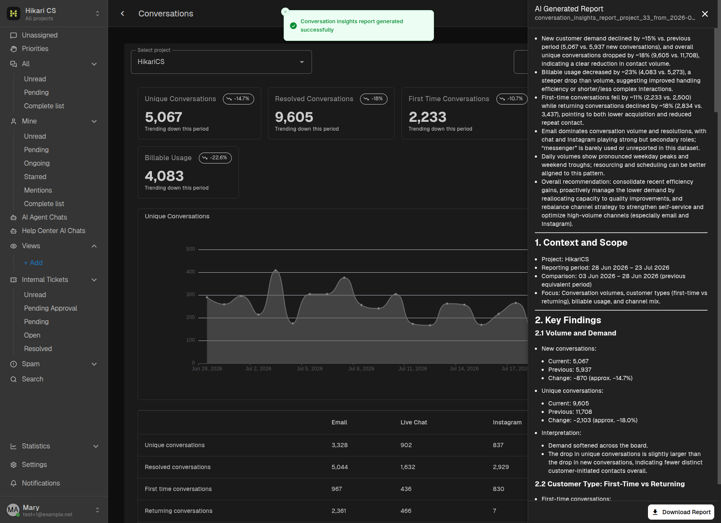
Task: Click the 2.2 Customer Type heading
Action: [x=610, y=484]
